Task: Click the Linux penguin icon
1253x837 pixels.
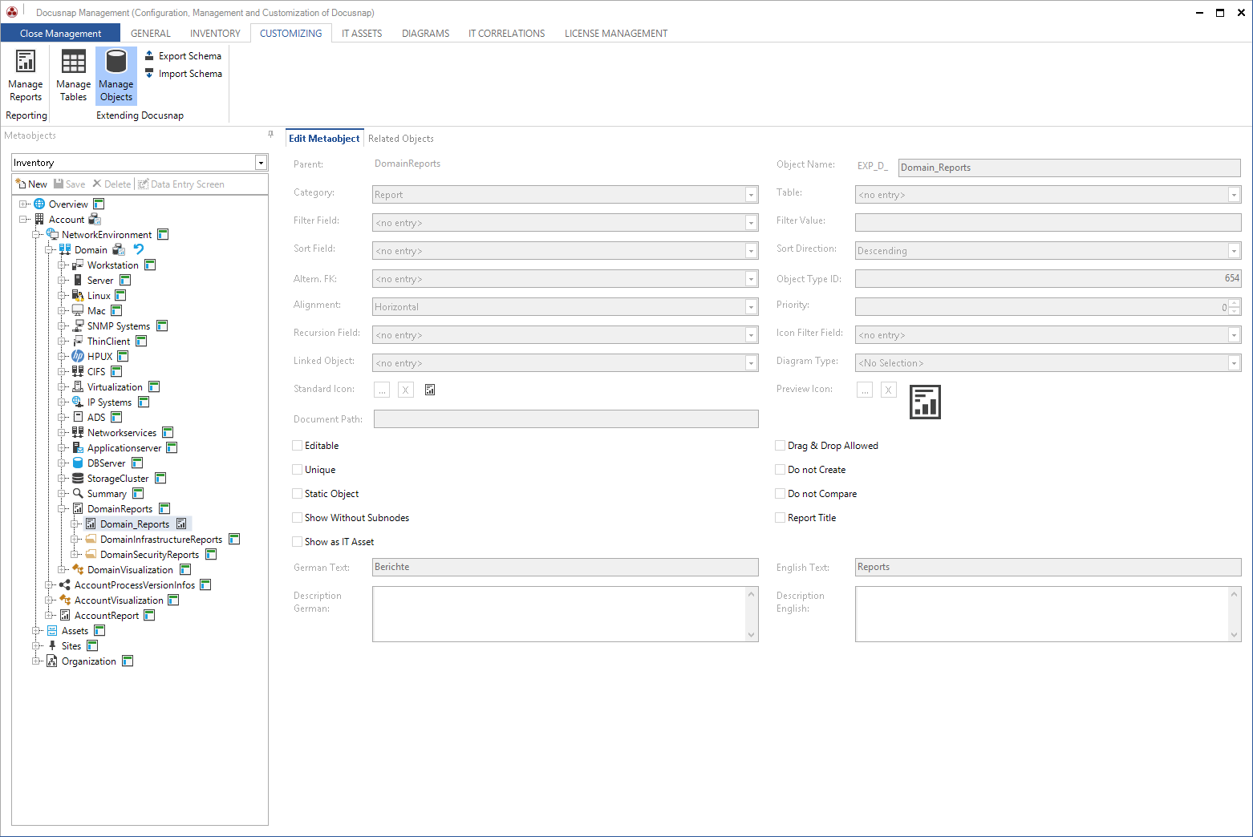Action: point(78,295)
